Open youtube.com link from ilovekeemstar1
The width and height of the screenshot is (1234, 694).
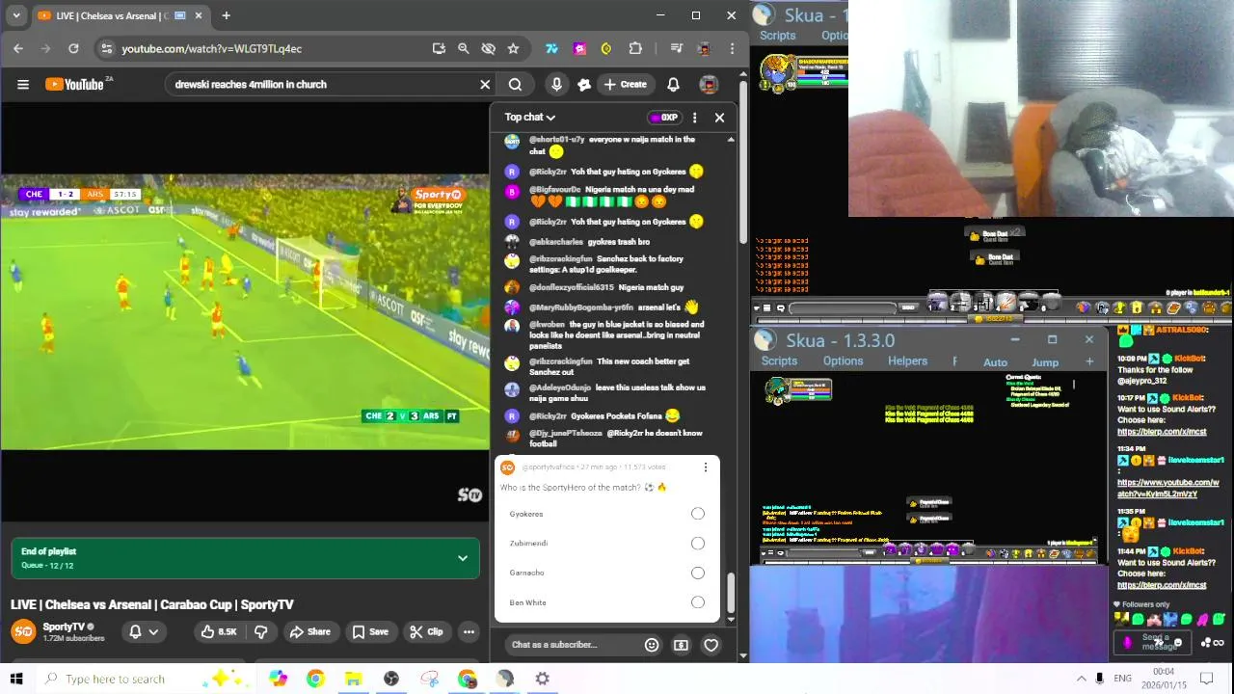click(1167, 488)
